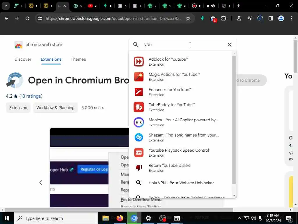Click the Monica AI Copilot icon
The height and width of the screenshot is (224, 298).
(139, 122)
